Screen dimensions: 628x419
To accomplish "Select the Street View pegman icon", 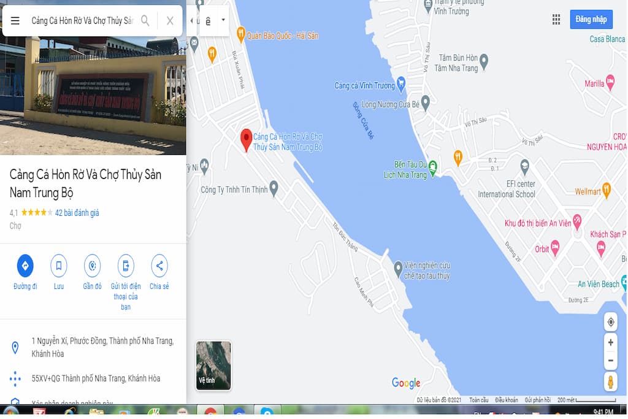I will tap(610, 382).
